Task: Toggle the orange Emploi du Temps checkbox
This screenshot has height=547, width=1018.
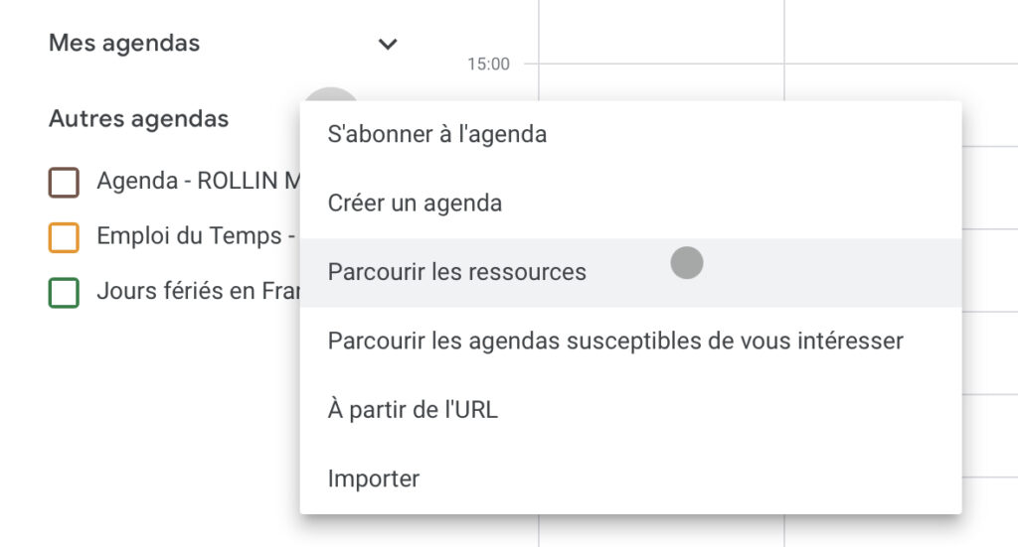Action: 64,237
